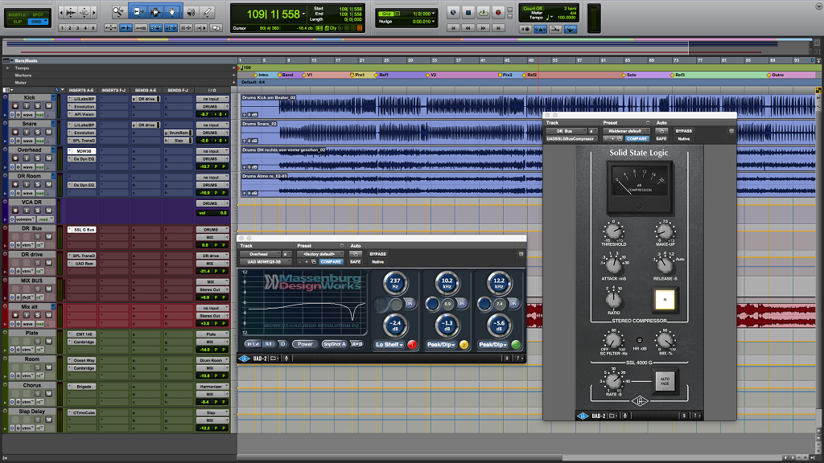Click the Online sync clock button
824x463 pixels.
click(453, 13)
